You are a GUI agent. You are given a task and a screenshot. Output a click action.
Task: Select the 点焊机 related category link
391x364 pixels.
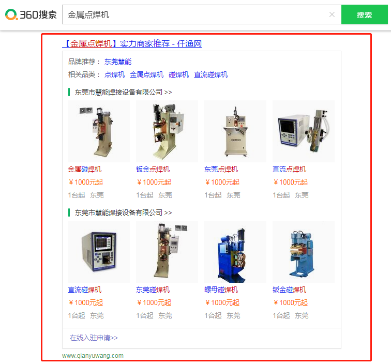114,74
